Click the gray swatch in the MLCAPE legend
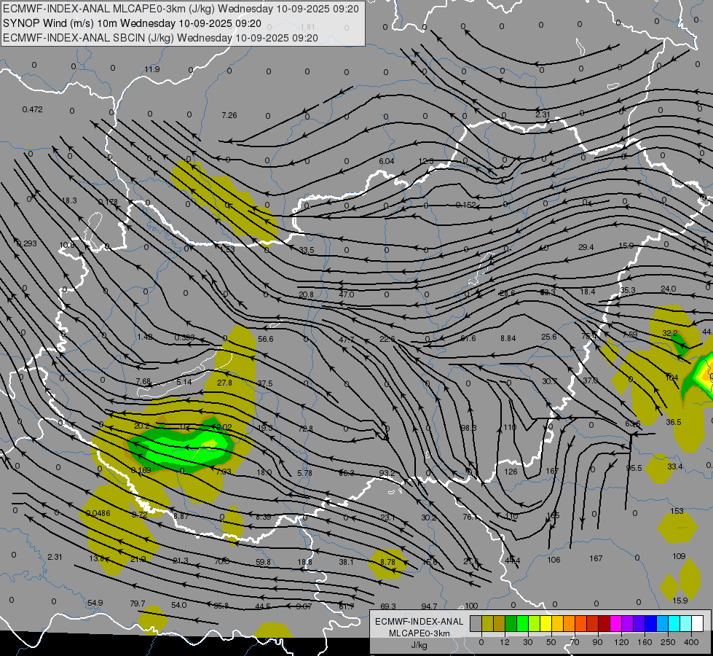Viewport: 713px width, 656px height. pos(476,624)
